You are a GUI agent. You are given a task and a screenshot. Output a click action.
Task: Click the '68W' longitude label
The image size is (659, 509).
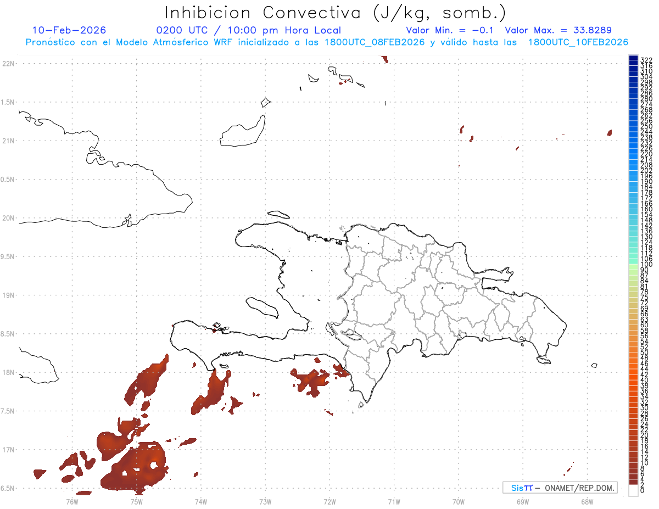pos(587,501)
